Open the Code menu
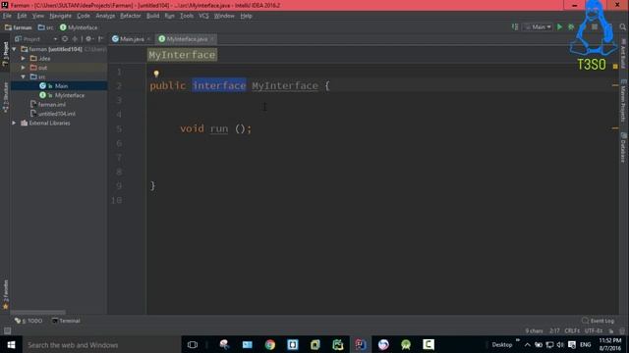This screenshot has width=629, height=353. (84, 16)
